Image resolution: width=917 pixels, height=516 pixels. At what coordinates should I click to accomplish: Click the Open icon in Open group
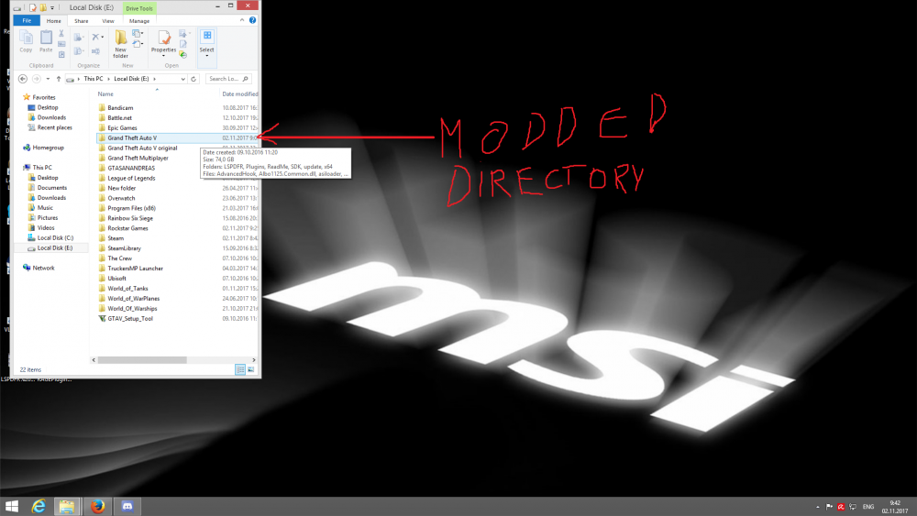coord(182,34)
